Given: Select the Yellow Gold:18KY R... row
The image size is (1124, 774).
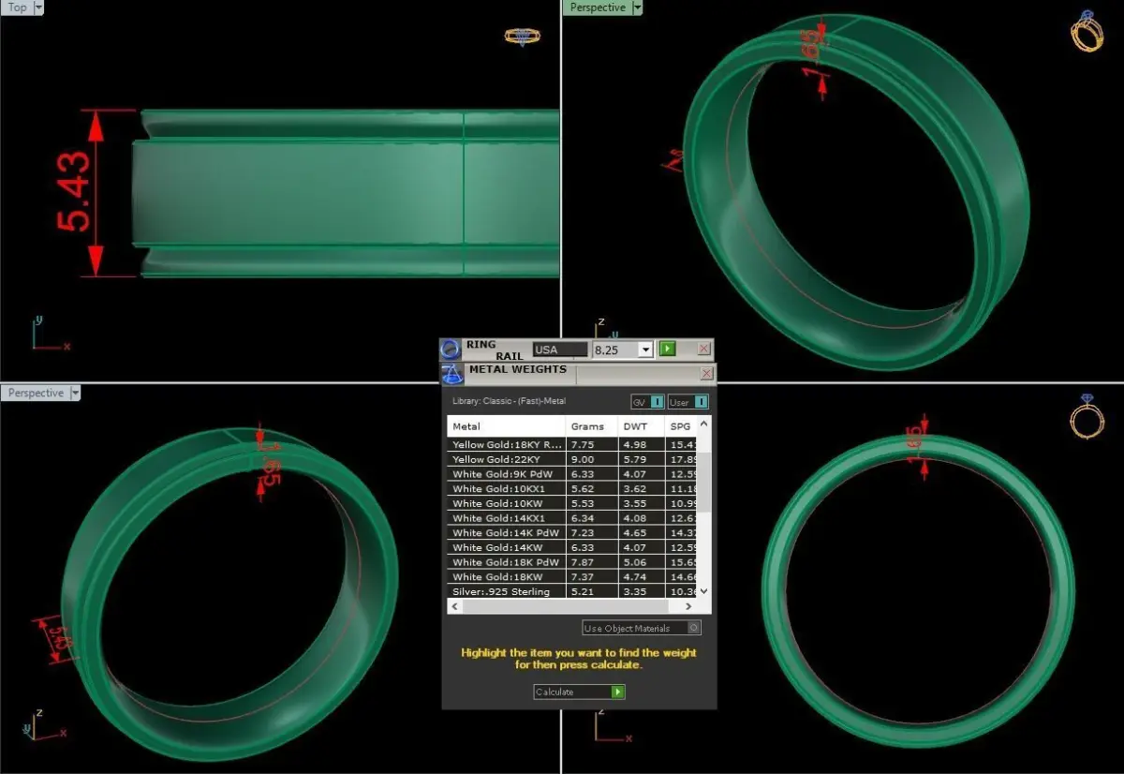Looking at the screenshot, I should (x=573, y=444).
